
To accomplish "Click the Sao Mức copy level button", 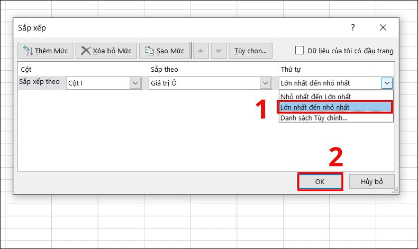I will (165, 51).
